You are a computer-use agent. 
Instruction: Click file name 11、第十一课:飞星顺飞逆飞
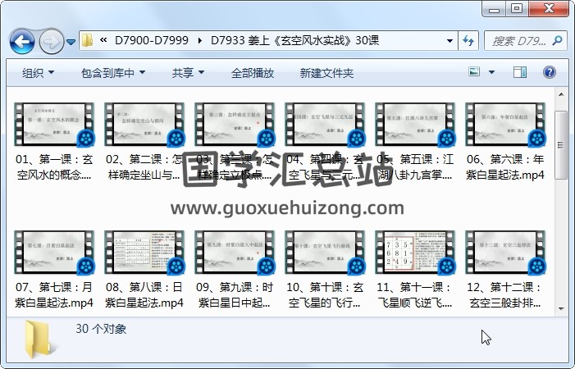tap(415, 295)
